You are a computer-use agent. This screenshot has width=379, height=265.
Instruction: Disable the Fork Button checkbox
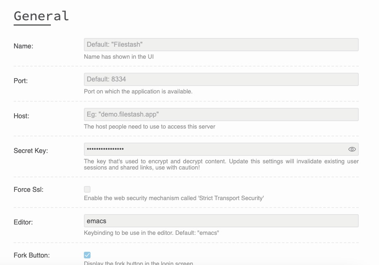pyautogui.click(x=87, y=255)
